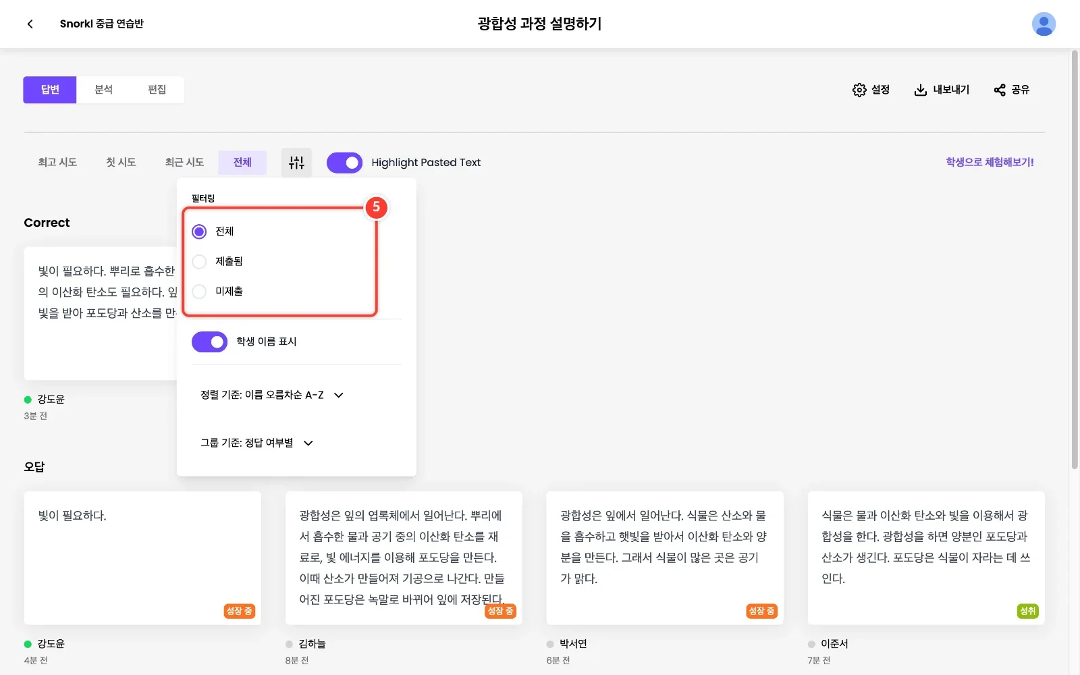Open 정렬 기준 sort dropdown
This screenshot has width=1080, height=675.
(x=272, y=395)
